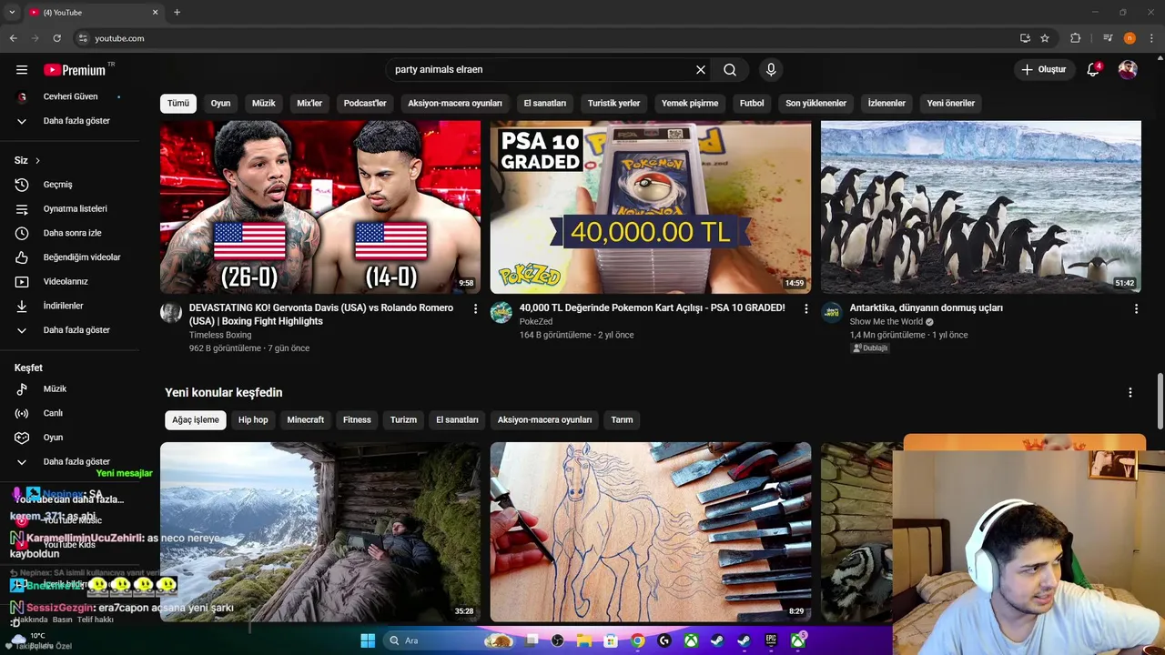Open Daha sonra izle in the sidebar
Viewport: 1165px width, 655px height.
(x=70, y=233)
